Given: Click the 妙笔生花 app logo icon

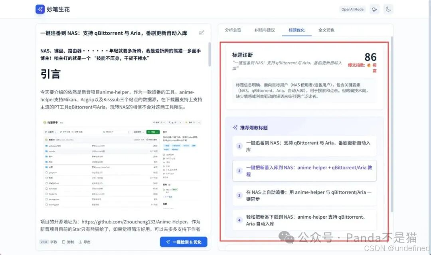Looking at the screenshot, I should point(40,9).
